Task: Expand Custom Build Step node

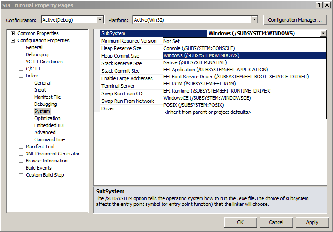Action: coord(21,175)
